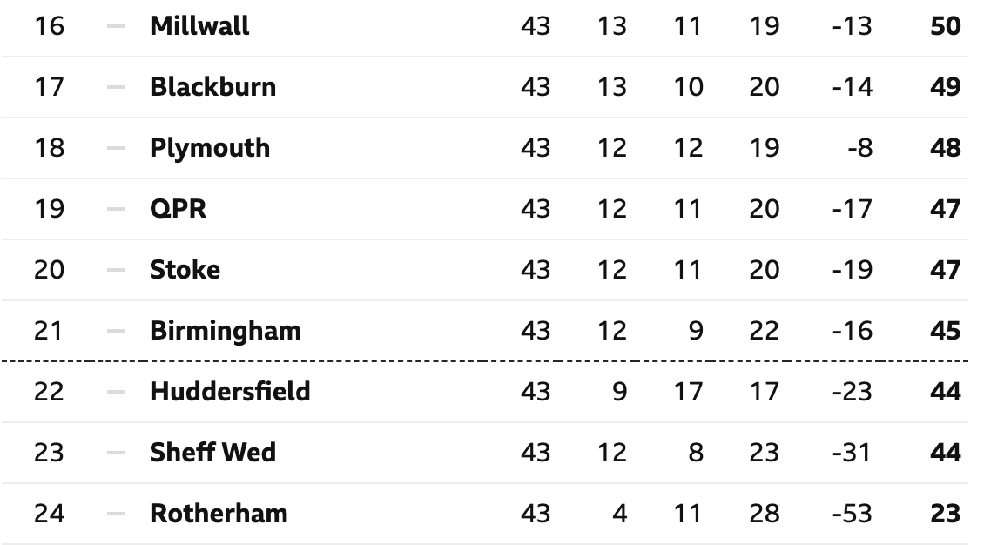The width and height of the screenshot is (984, 545).
Task: Select Plymouth in the table
Action: coord(210,149)
